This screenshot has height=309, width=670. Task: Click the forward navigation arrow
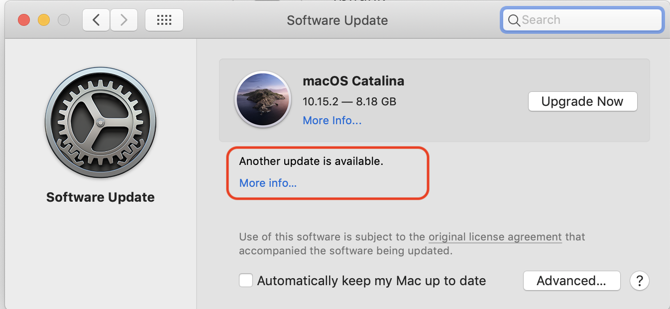(x=124, y=20)
